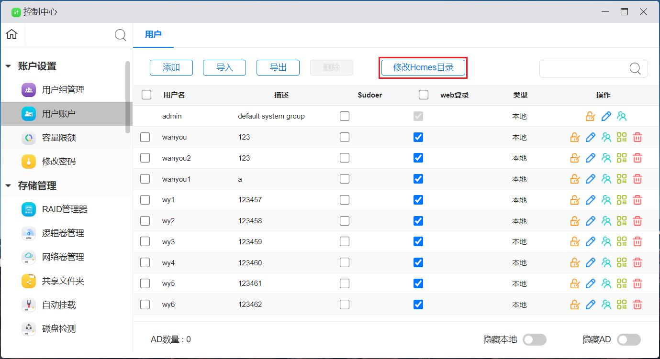The image size is (660, 359).
Task: Click the red trash icon for wy3
Action: pyautogui.click(x=638, y=242)
